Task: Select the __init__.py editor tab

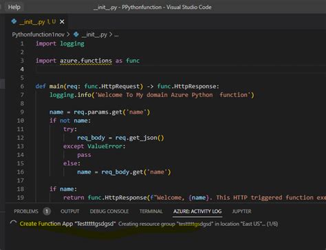Action: [x=37, y=22]
